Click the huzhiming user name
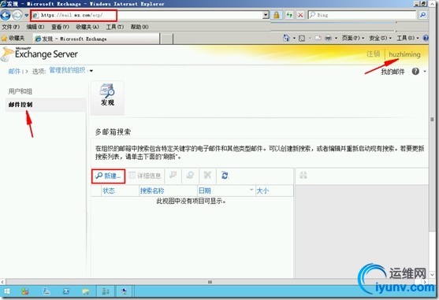This screenshot has height=300, width=439. click(x=404, y=54)
